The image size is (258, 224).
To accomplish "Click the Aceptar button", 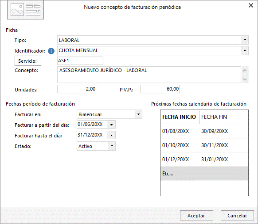I will [196, 216].
